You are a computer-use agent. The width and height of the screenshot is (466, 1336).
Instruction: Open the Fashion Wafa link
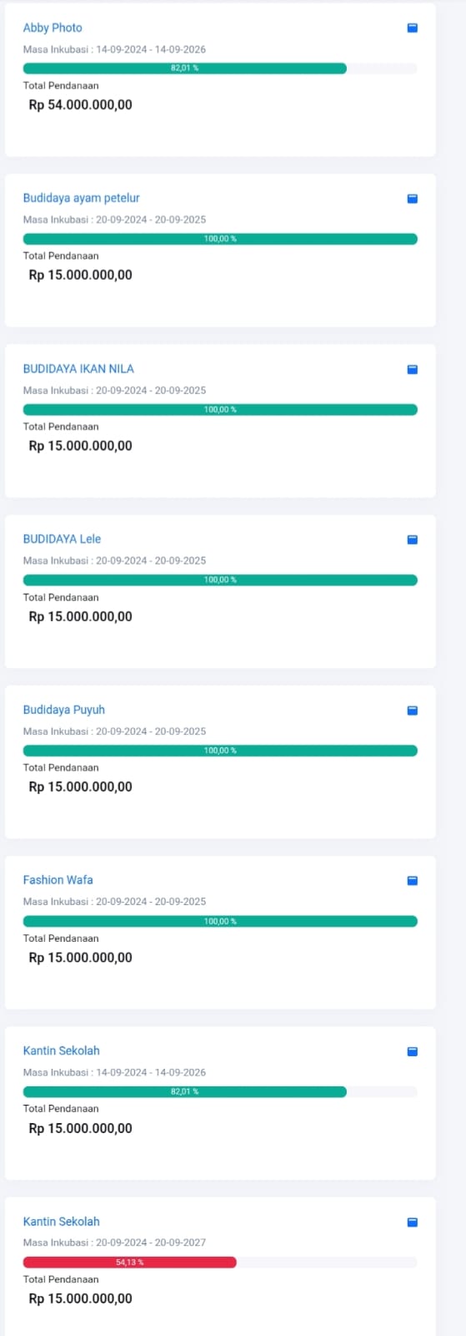tap(58, 880)
